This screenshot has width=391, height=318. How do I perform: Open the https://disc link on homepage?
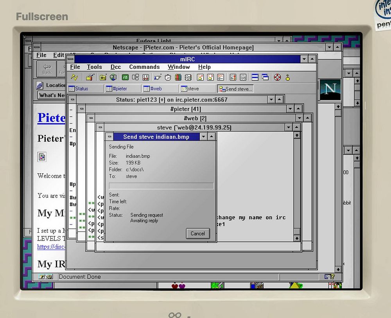pos(51,247)
